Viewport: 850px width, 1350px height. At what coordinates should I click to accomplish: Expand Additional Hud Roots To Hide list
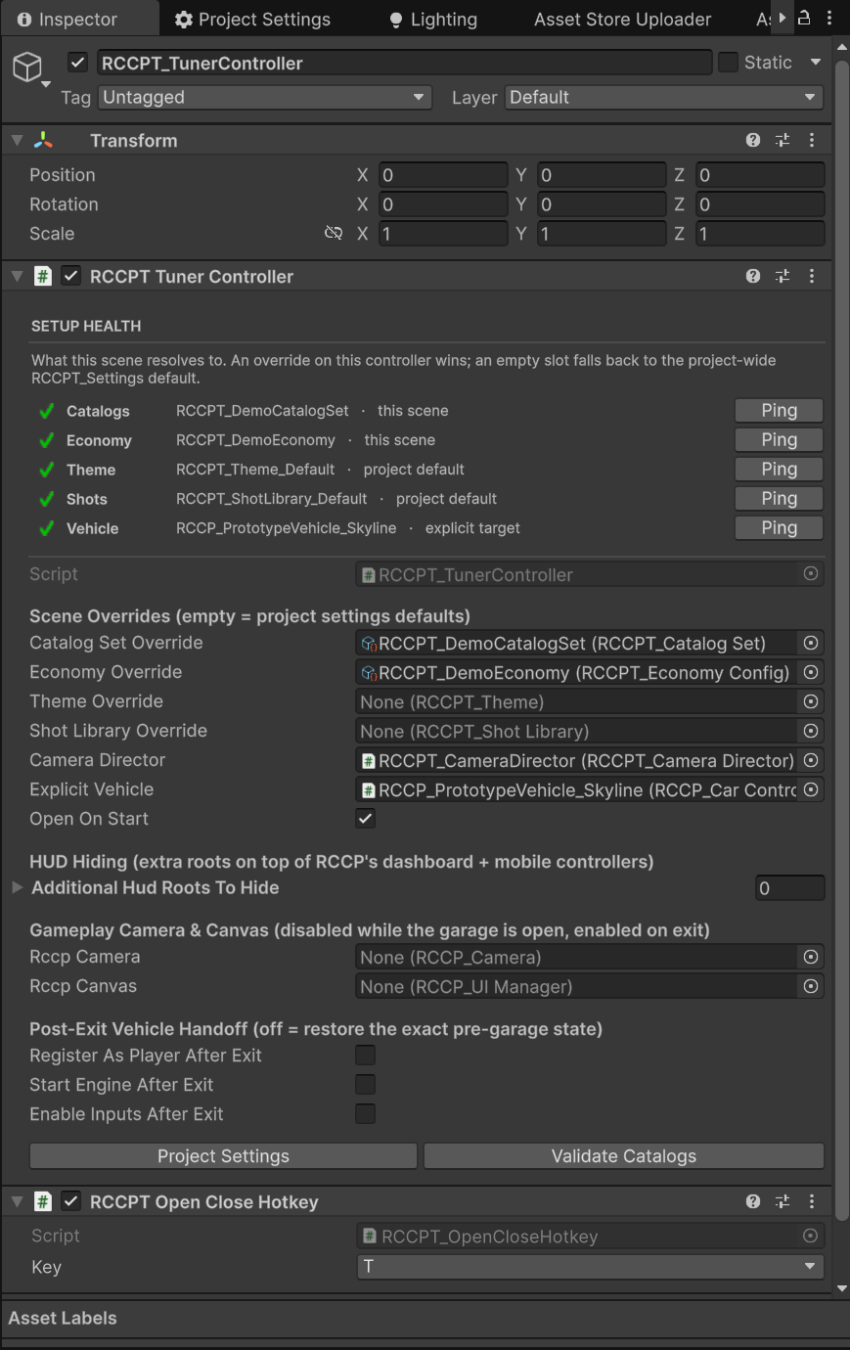[x=17, y=887]
